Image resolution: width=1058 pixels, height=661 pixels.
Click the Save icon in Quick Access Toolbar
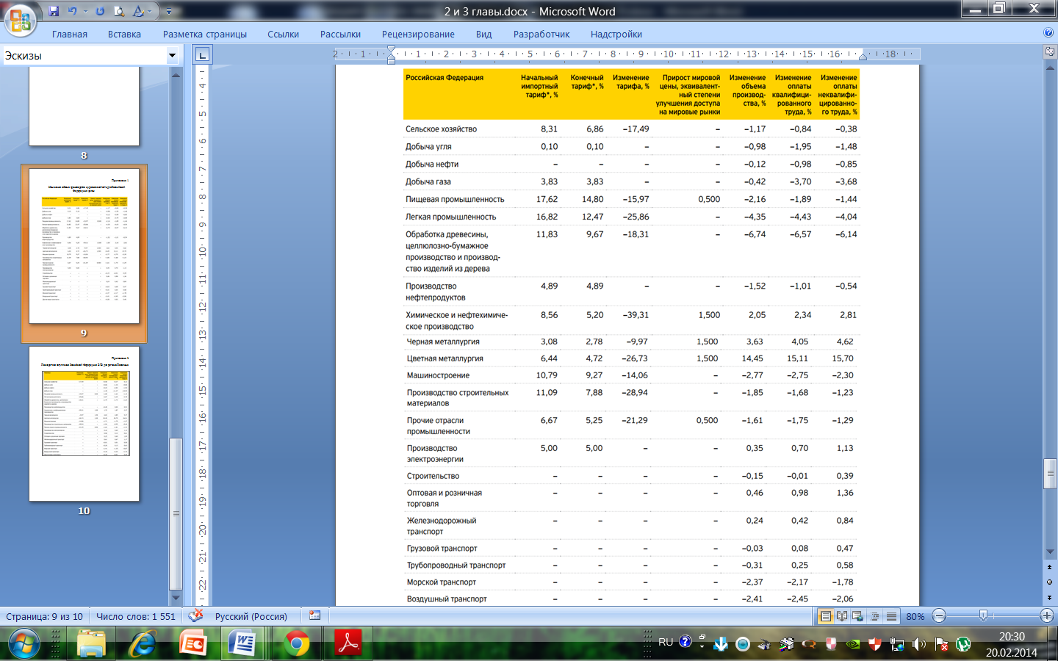pyautogui.click(x=54, y=11)
